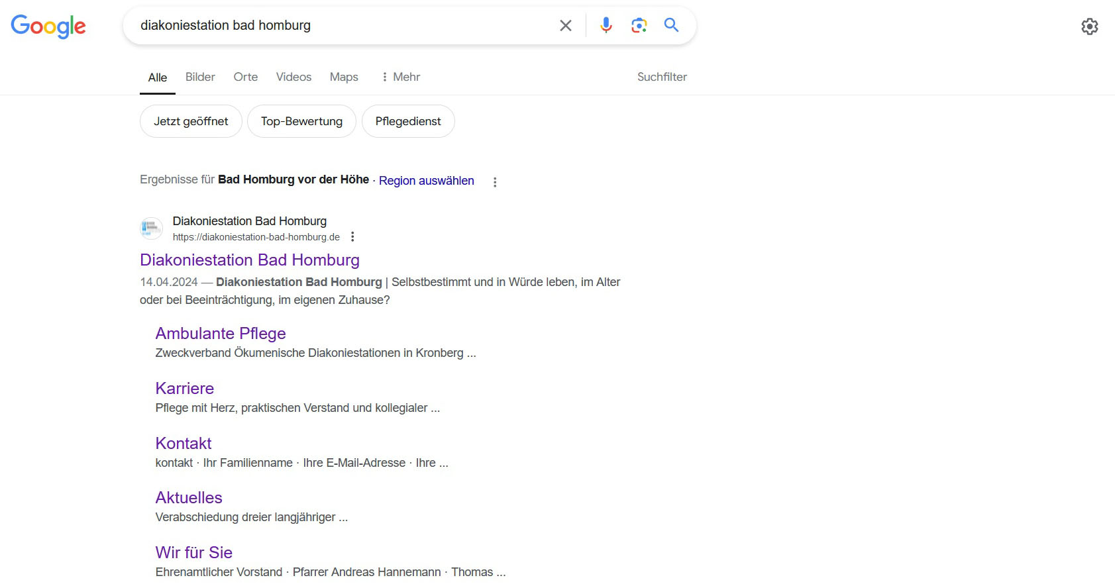
Task: Switch to the Bilder tab
Action: pyautogui.click(x=200, y=77)
